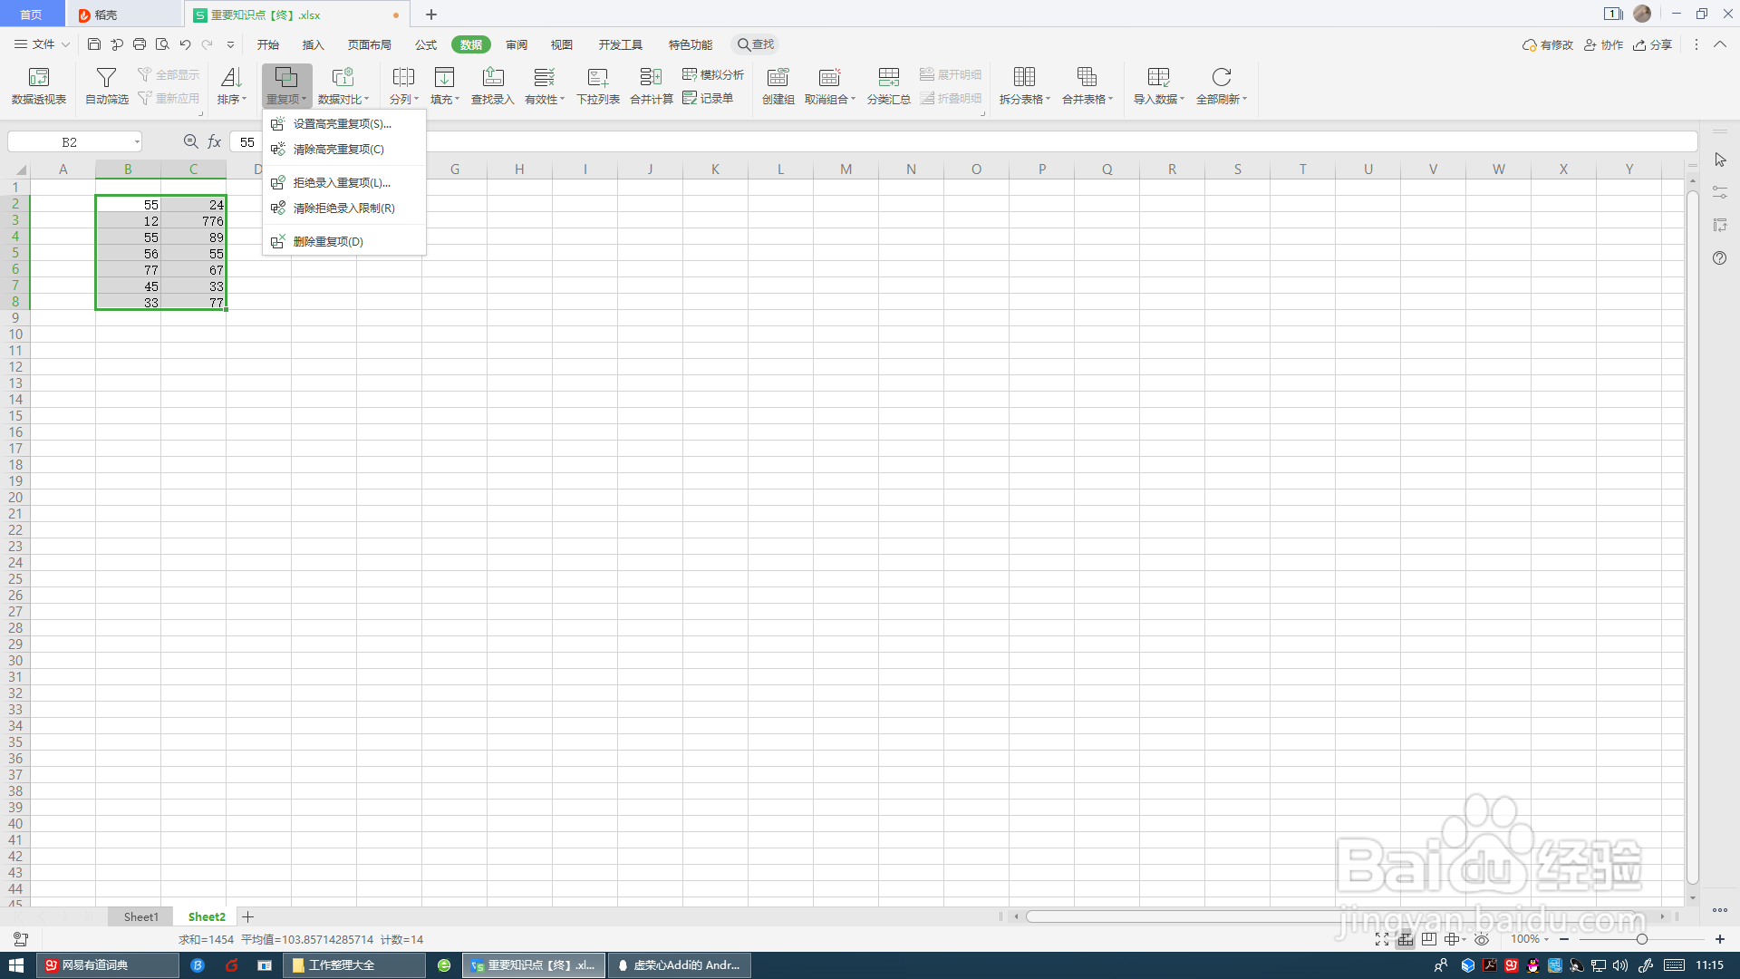The width and height of the screenshot is (1740, 979).
Task: Toggle full screen view in status bar
Action: tap(1381, 939)
